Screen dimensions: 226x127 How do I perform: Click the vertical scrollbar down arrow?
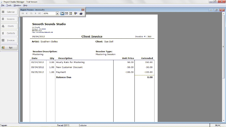pyautogui.click(x=223, y=121)
